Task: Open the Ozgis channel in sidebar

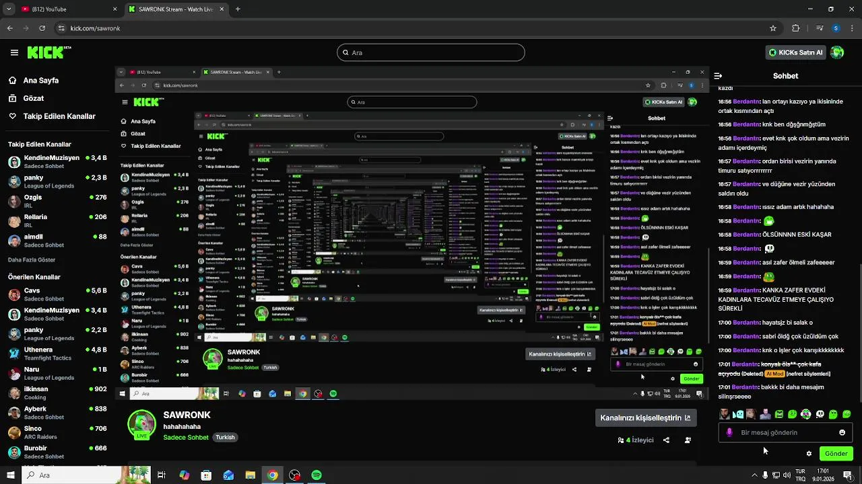Action: click(57, 201)
